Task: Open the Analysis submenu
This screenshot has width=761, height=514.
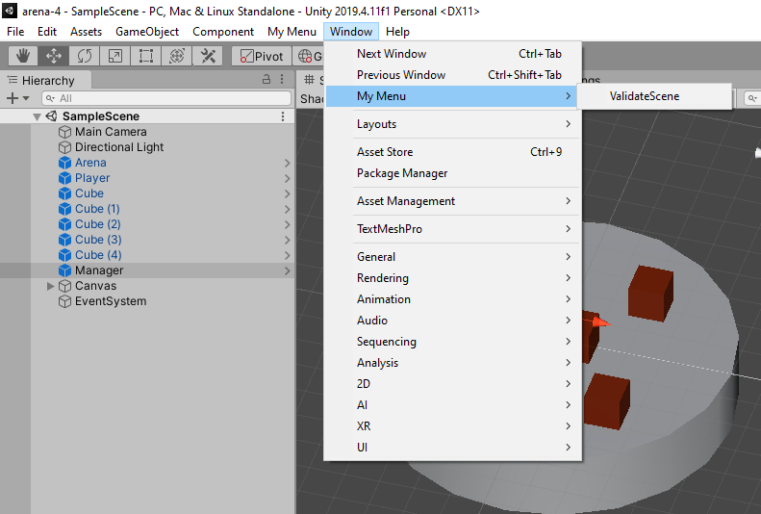Action: 452,363
